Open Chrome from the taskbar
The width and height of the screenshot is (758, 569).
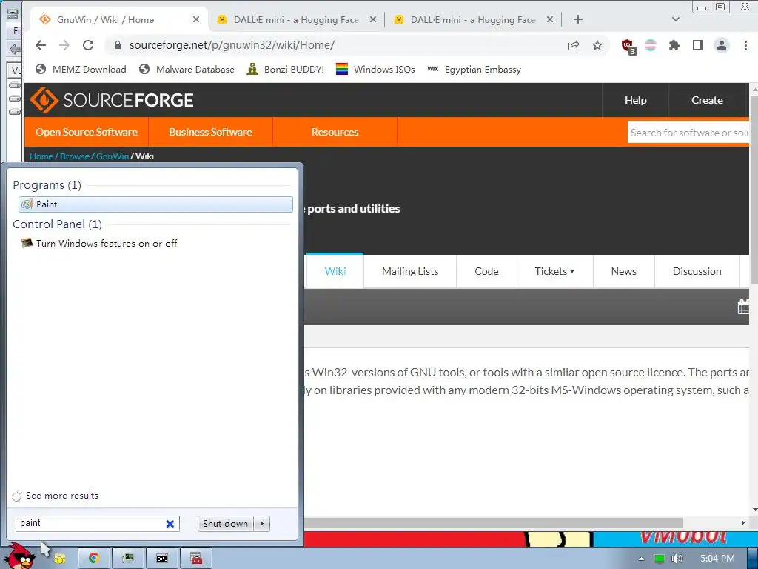click(x=94, y=559)
